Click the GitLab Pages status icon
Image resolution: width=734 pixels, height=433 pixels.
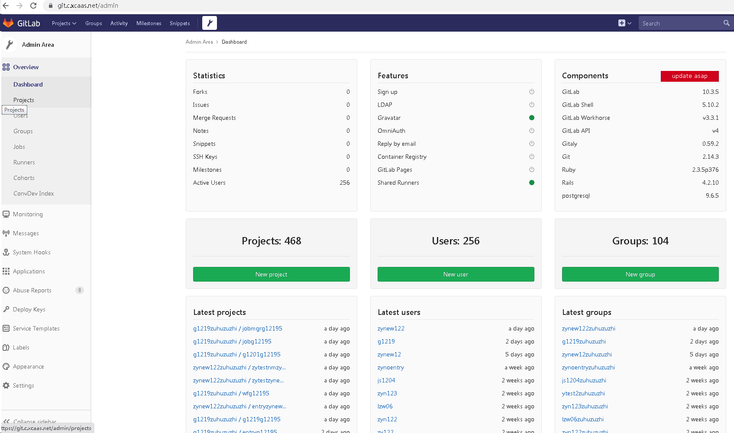(x=532, y=170)
